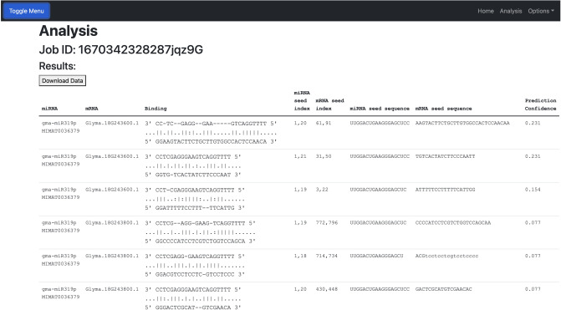Click the Prediction Confidence header
The image size is (561, 310).
pos(541,104)
